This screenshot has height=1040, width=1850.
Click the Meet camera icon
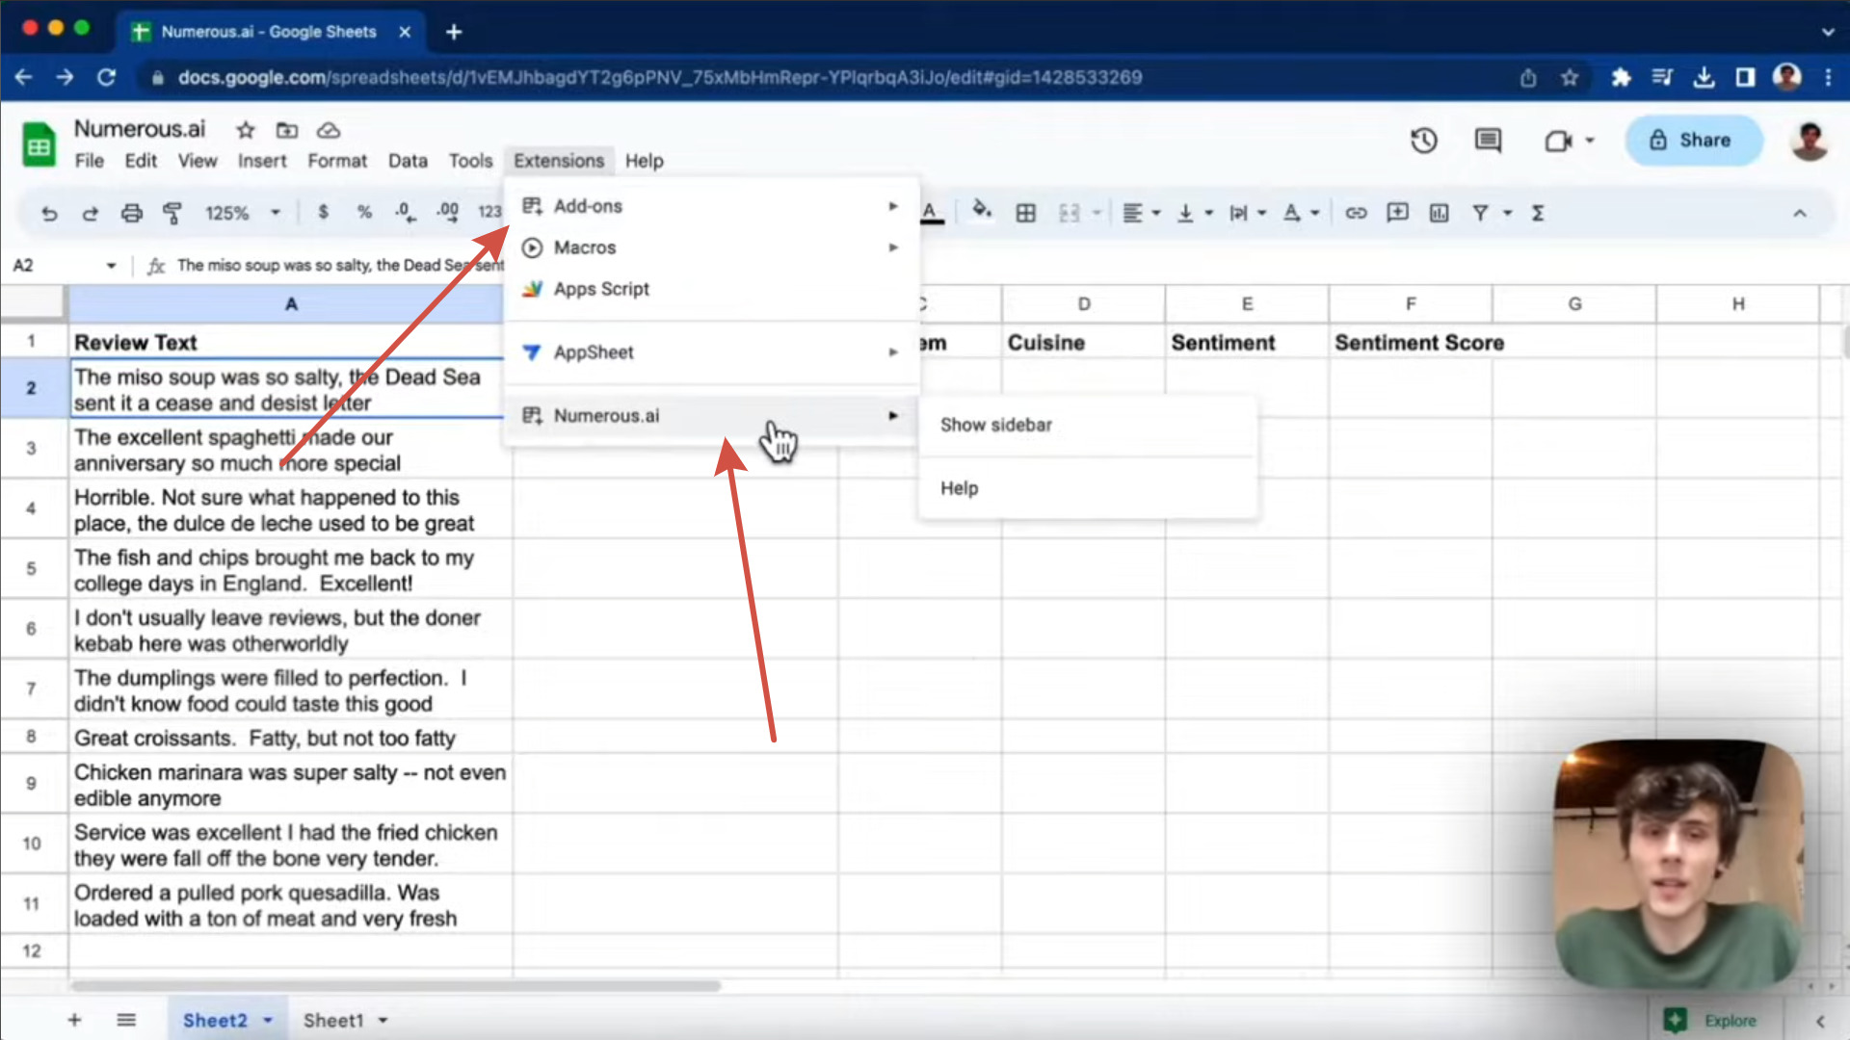click(1558, 142)
